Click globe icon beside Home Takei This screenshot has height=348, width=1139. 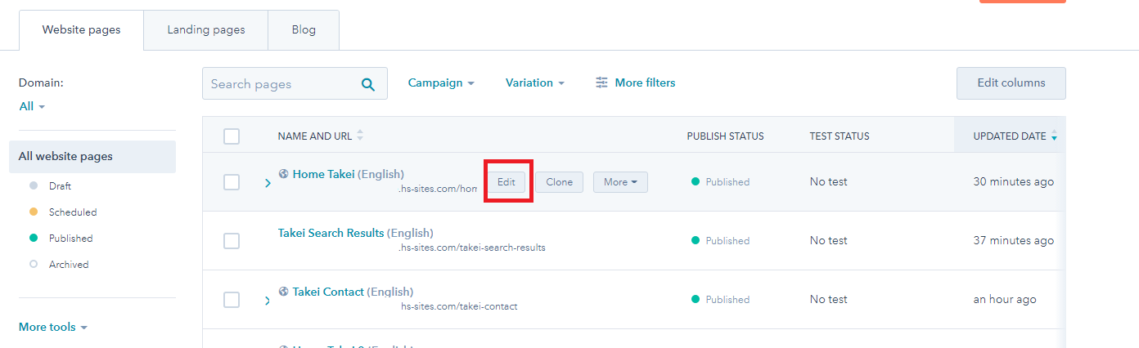[x=284, y=174]
